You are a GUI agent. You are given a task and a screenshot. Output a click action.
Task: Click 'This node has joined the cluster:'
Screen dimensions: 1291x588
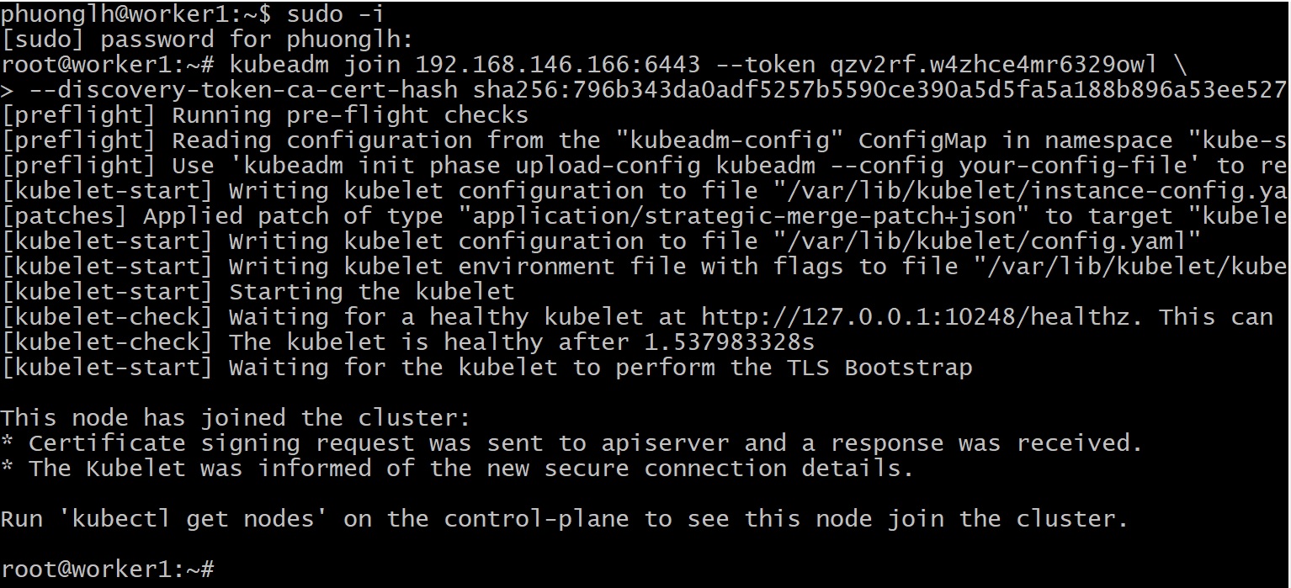pos(236,418)
